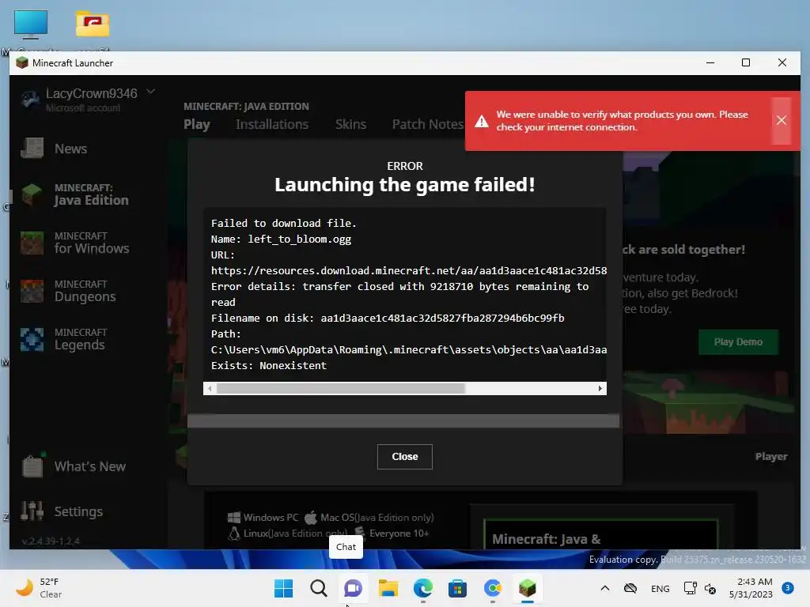Expand the LacyCrown9346 account dropdown
Viewport: 810px width, 607px height.
[150, 92]
